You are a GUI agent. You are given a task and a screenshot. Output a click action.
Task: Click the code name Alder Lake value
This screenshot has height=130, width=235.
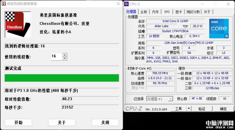click(161, 26)
